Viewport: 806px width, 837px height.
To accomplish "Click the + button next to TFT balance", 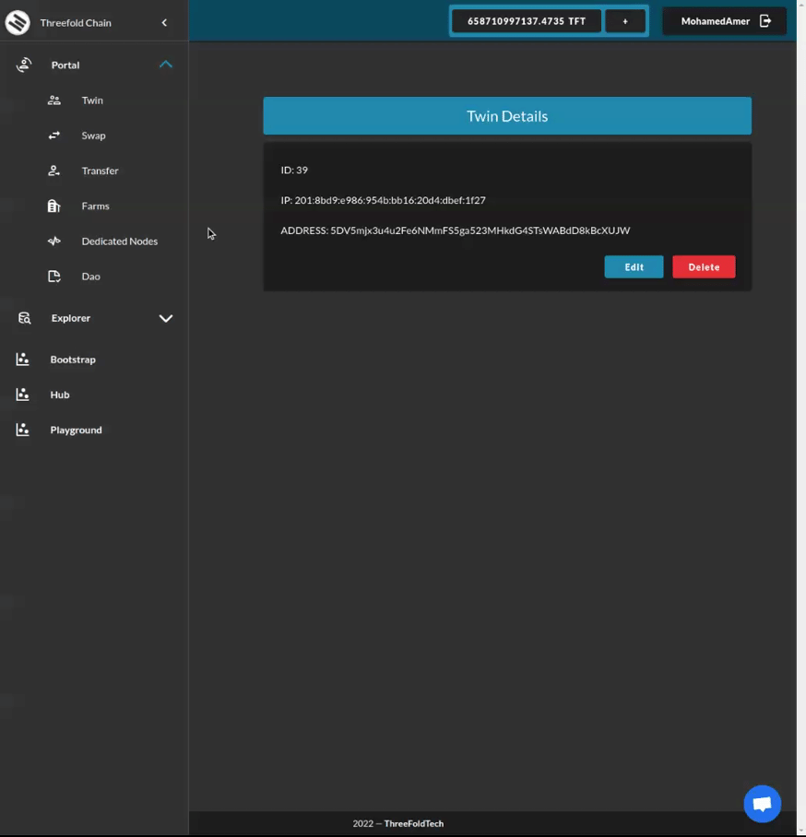I will click(626, 20).
